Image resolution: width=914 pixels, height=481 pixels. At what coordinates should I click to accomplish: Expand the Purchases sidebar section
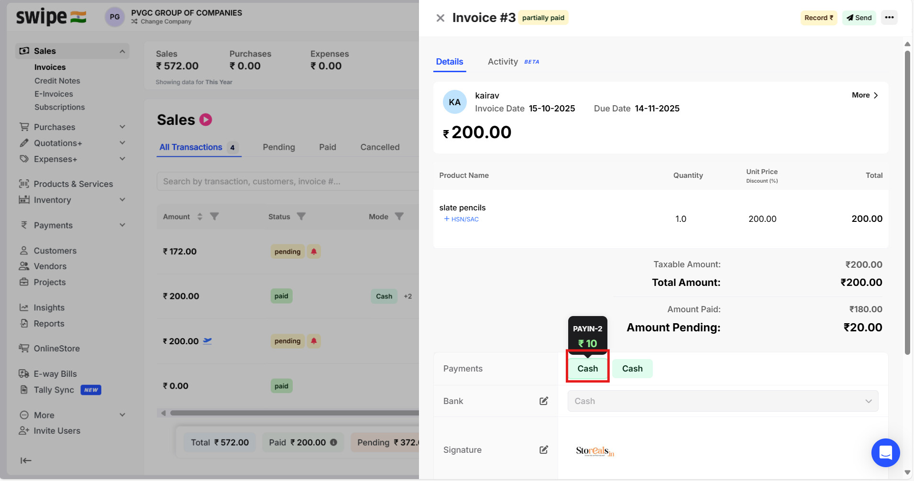[122, 127]
